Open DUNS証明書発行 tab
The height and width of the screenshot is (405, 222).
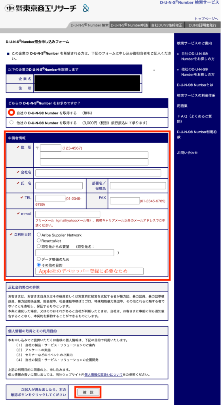coord(202,25)
